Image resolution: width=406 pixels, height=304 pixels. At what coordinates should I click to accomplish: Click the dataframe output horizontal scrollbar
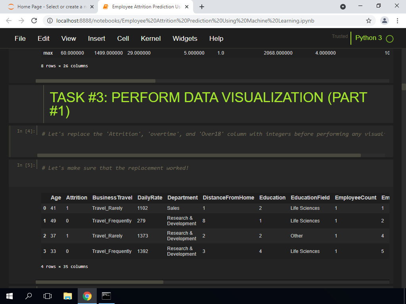click(100, 282)
